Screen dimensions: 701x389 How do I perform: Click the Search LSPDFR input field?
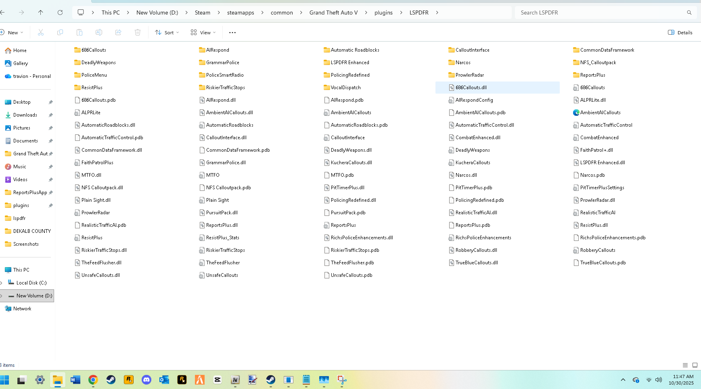click(x=601, y=13)
